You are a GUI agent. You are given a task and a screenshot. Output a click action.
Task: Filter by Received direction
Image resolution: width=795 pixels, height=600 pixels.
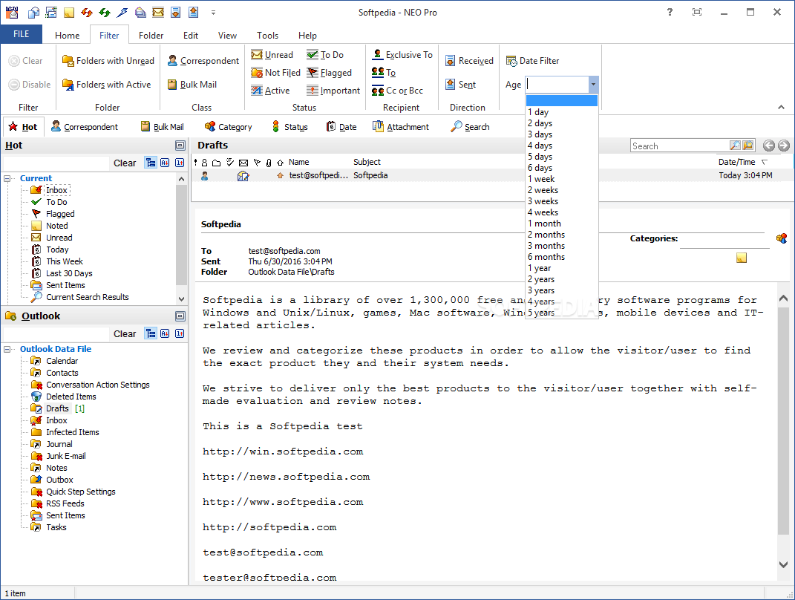(x=469, y=60)
